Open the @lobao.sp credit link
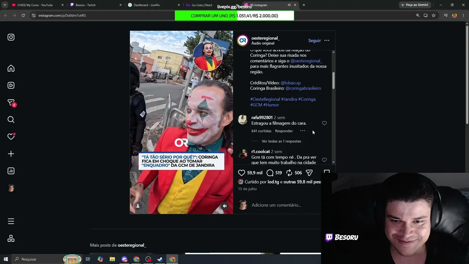469x264 pixels. [291, 83]
